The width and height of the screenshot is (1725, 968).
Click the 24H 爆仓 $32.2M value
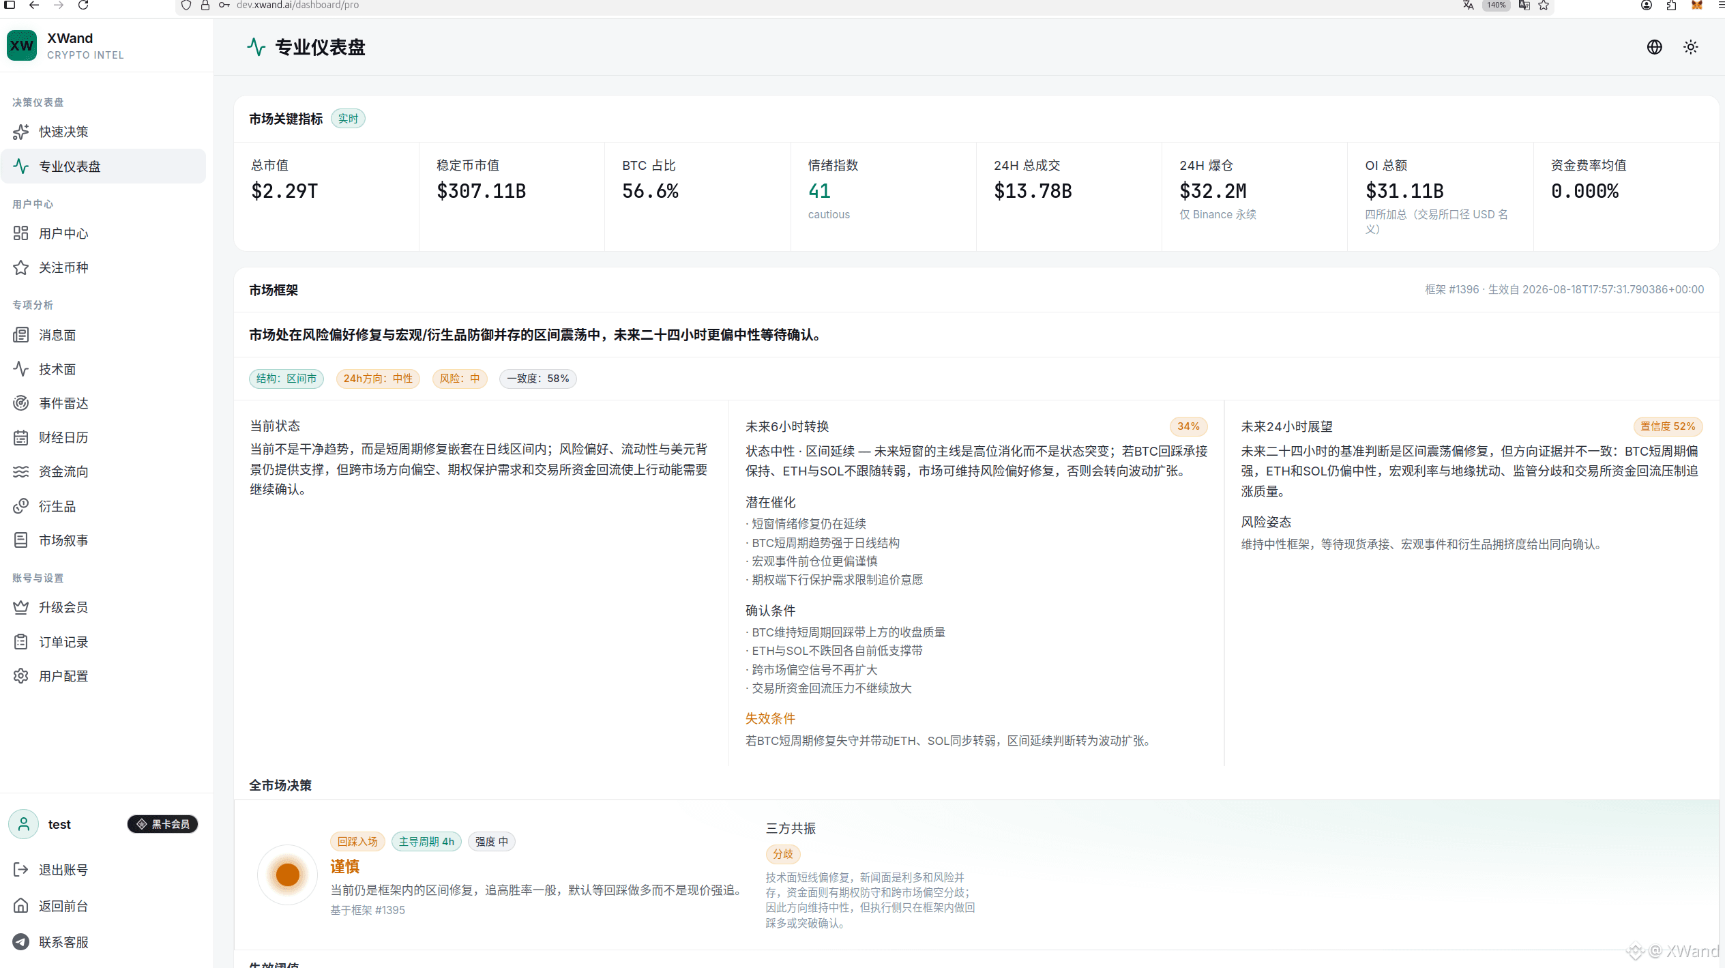1213,191
